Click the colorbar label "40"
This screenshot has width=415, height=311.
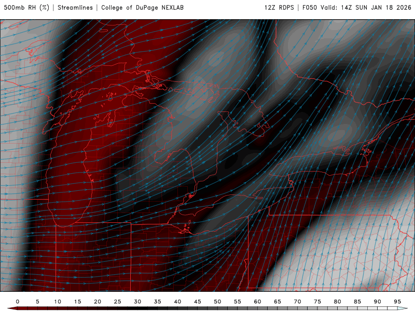(177, 302)
